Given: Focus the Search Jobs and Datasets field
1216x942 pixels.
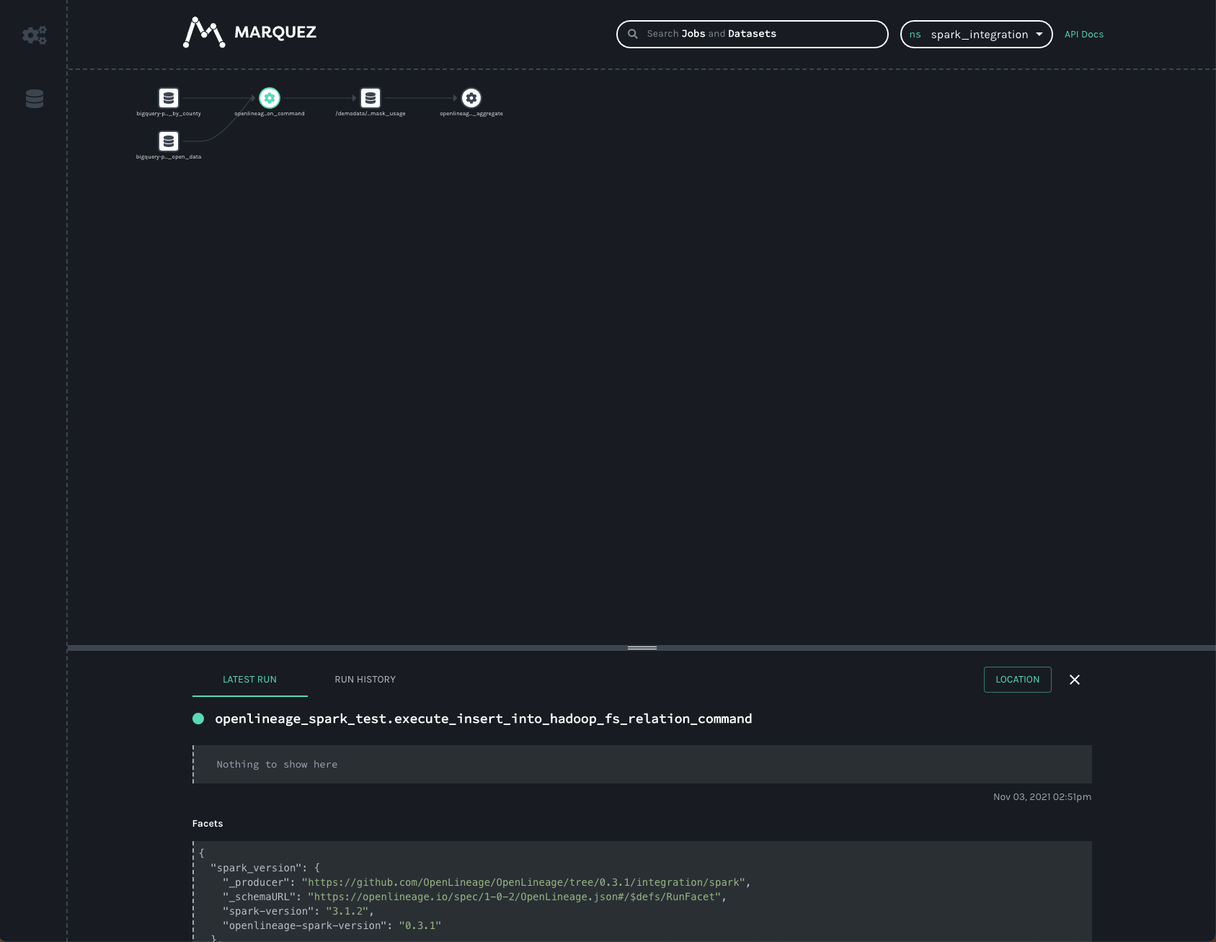Looking at the screenshot, I should coord(752,34).
